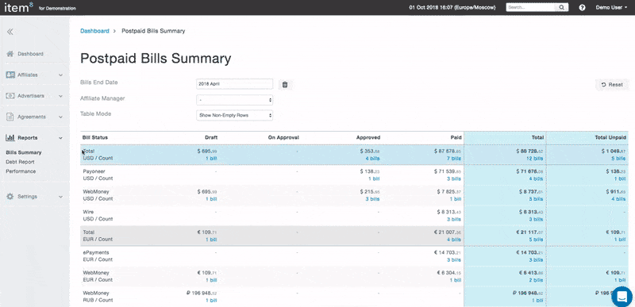Click the Postpaid Bills Summary heading

point(156,59)
